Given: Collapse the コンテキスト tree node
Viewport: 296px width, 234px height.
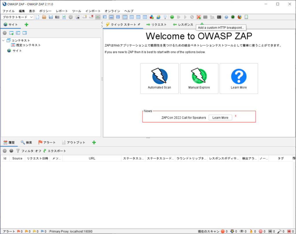Looking at the screenshot, I should click(x=3, y=40).
